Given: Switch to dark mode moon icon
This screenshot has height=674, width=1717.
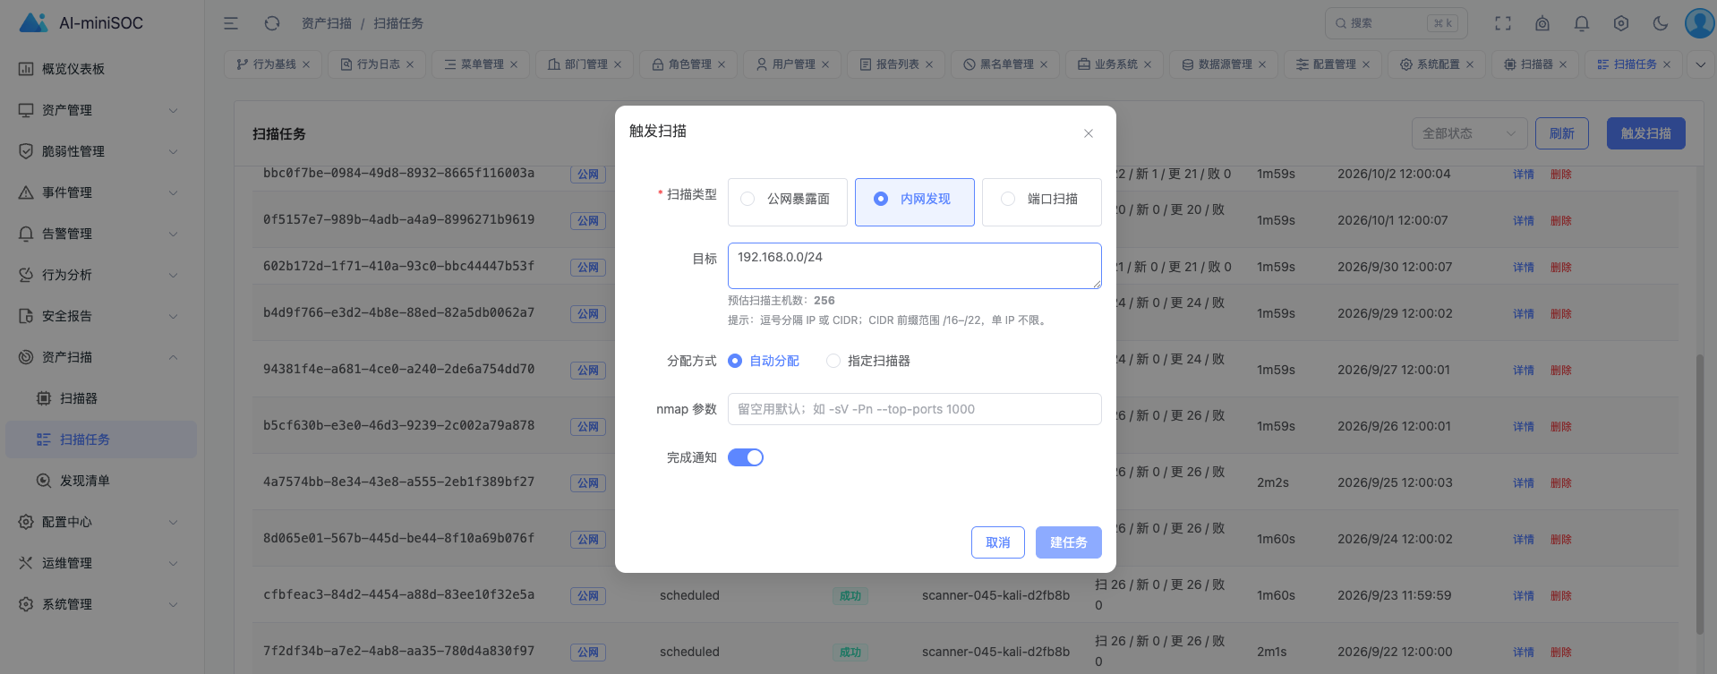Looking at the screenshot, I should coord(1661,23).
